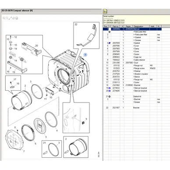Select Cover row with part 2097590
Viewport: 170px width, 170px height.
tap(132, 46)
